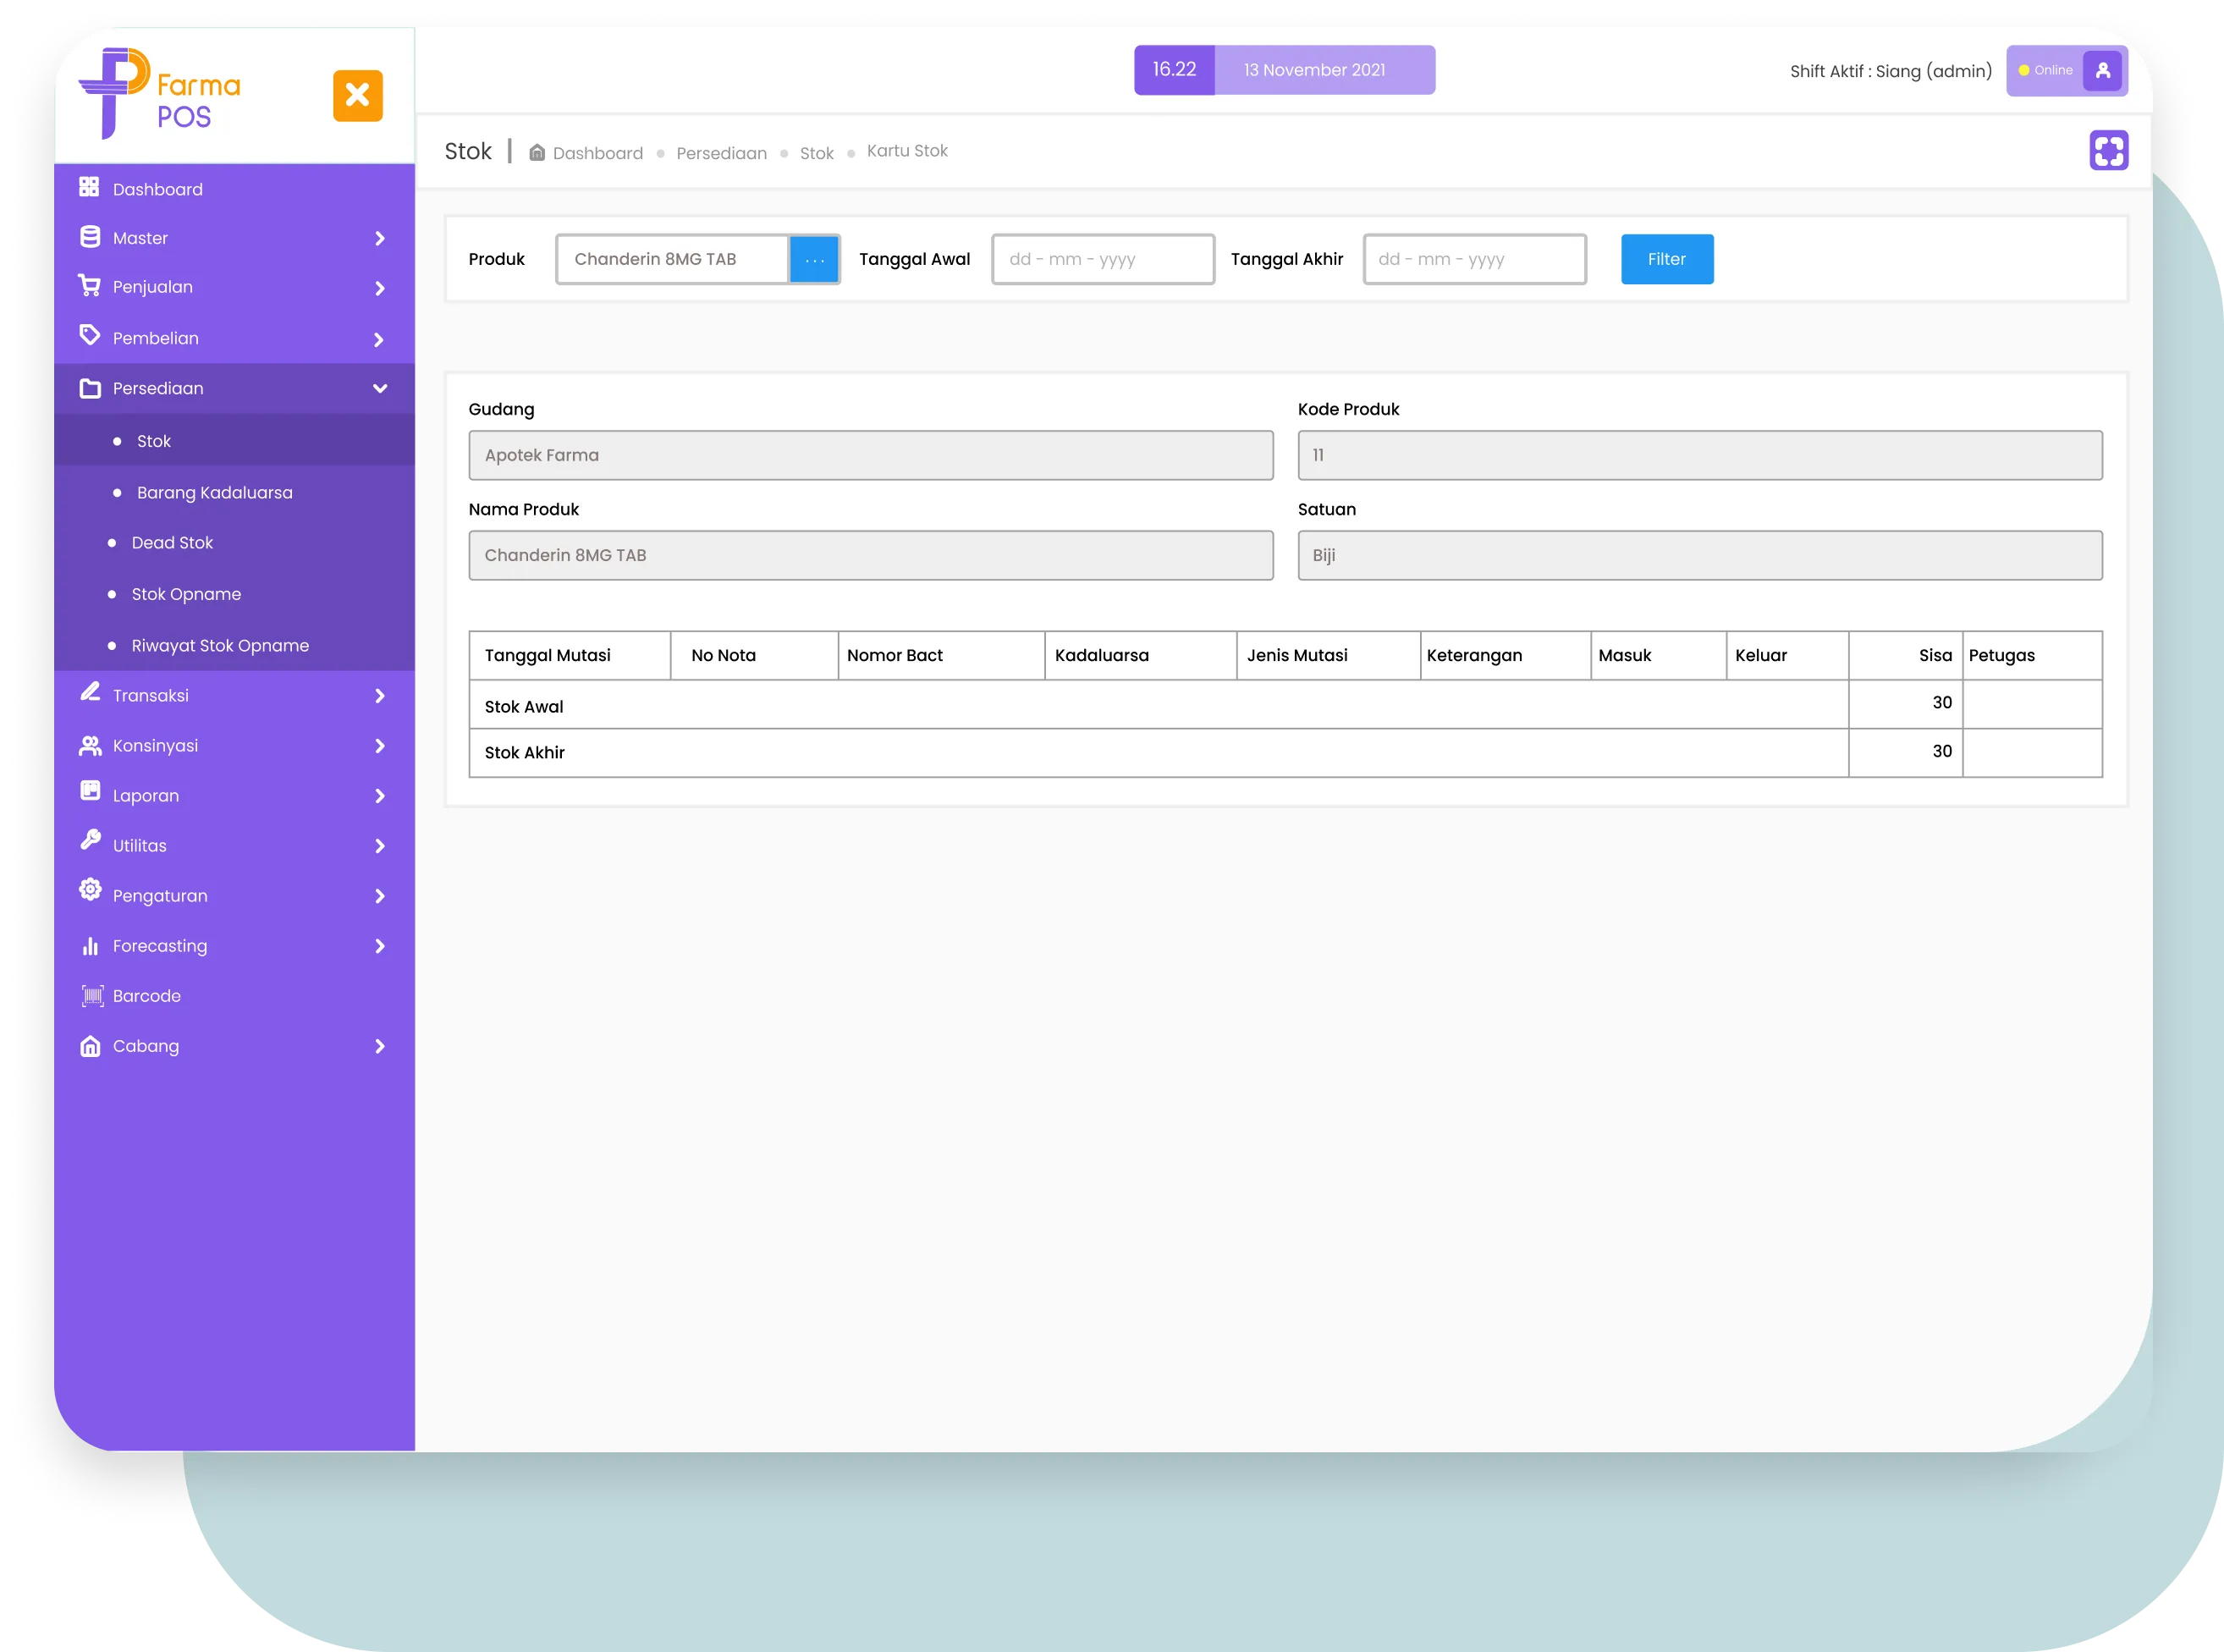
Task: Toggle fullscreen with the expand icon
Action: [2108, 151]
